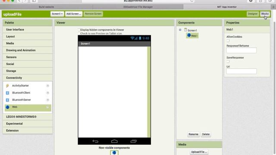Click the browser sidebar toggle icon
Viewport: 276px width, 155px height.
34,1
